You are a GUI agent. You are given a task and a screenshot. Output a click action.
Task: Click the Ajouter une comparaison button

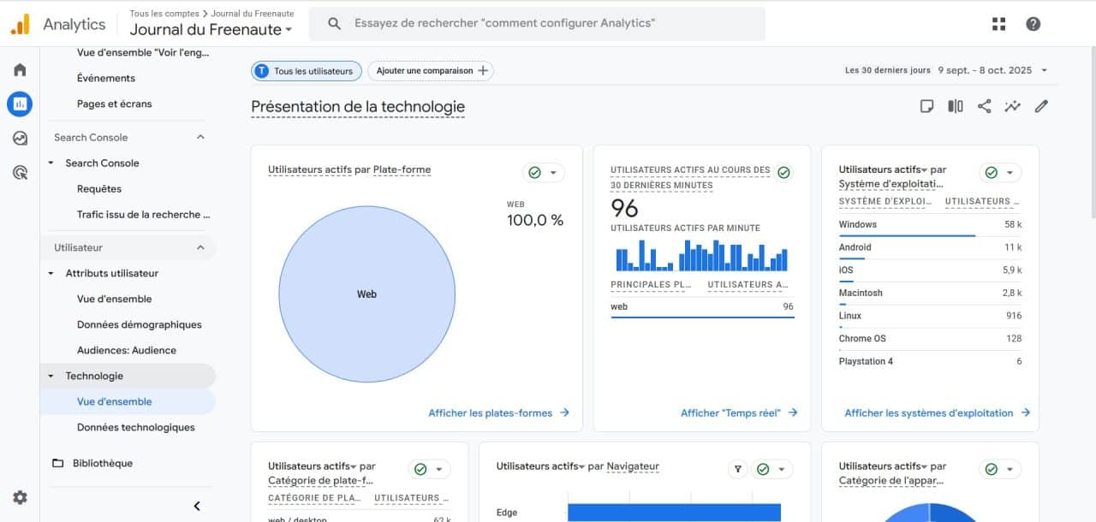(431, 71)
